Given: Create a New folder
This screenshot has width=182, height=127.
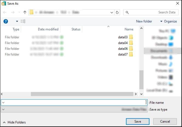Looking at the screenshot, I should [x=144, y=22].
